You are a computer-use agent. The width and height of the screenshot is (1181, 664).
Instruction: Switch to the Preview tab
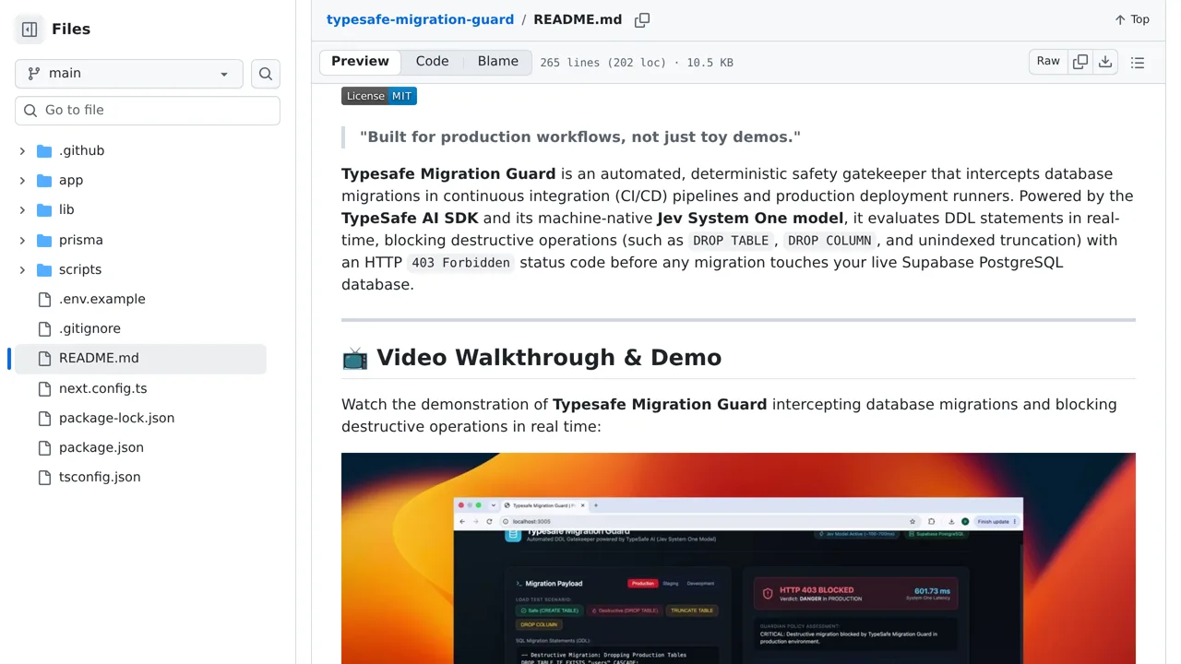click(x=360, y=62)
